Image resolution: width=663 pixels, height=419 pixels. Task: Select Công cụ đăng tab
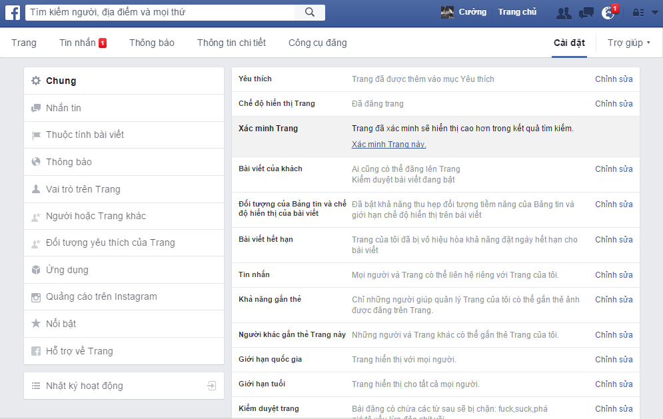coord(317,43)
